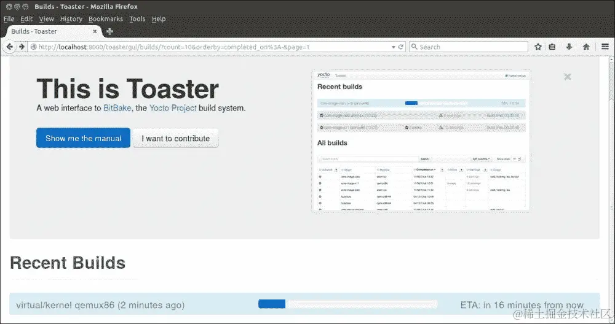Click the search magnifier icon in search box
The image size is (615, 324).
[414, 47]
